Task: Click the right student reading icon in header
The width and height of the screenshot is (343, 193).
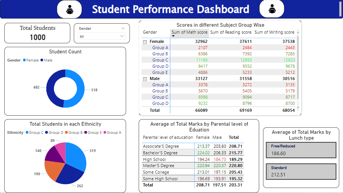Action: coord(272,9)
